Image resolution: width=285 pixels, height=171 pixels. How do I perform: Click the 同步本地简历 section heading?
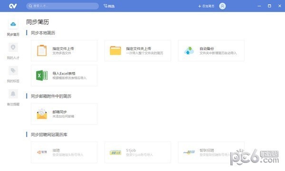(x=43, y=33)
